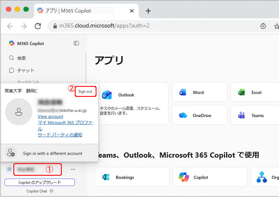Collapse the sidebar navigation panel
The height and width of the screenshot is (197, 279).
pyautogui.click(x=76, y=43)
